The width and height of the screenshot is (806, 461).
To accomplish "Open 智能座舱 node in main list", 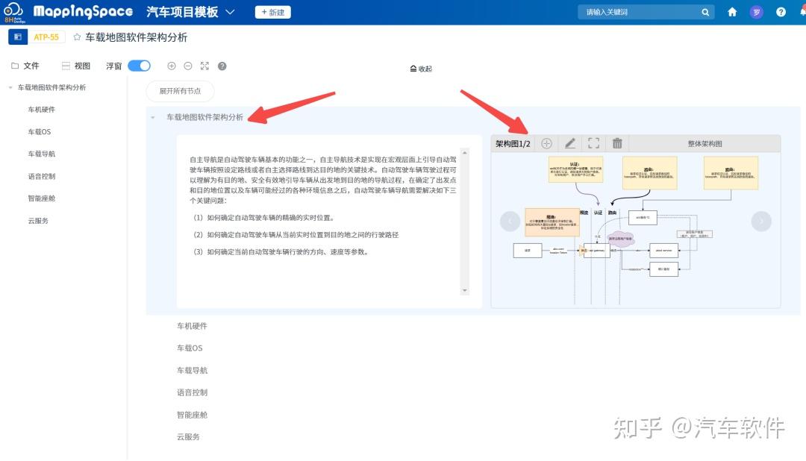I will point(193,415).
